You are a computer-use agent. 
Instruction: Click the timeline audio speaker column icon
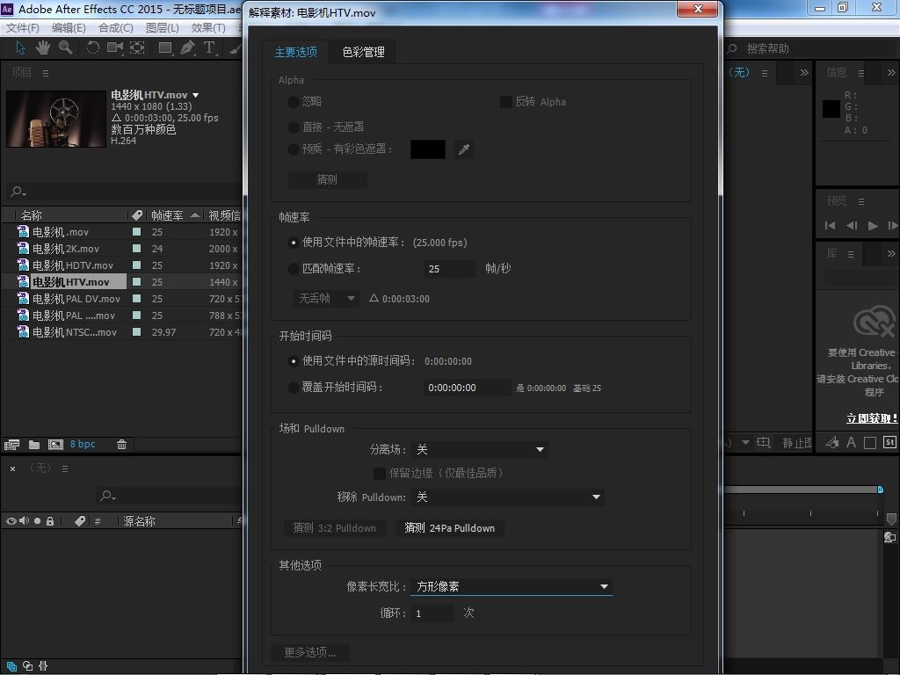click(x=24, y=521)
